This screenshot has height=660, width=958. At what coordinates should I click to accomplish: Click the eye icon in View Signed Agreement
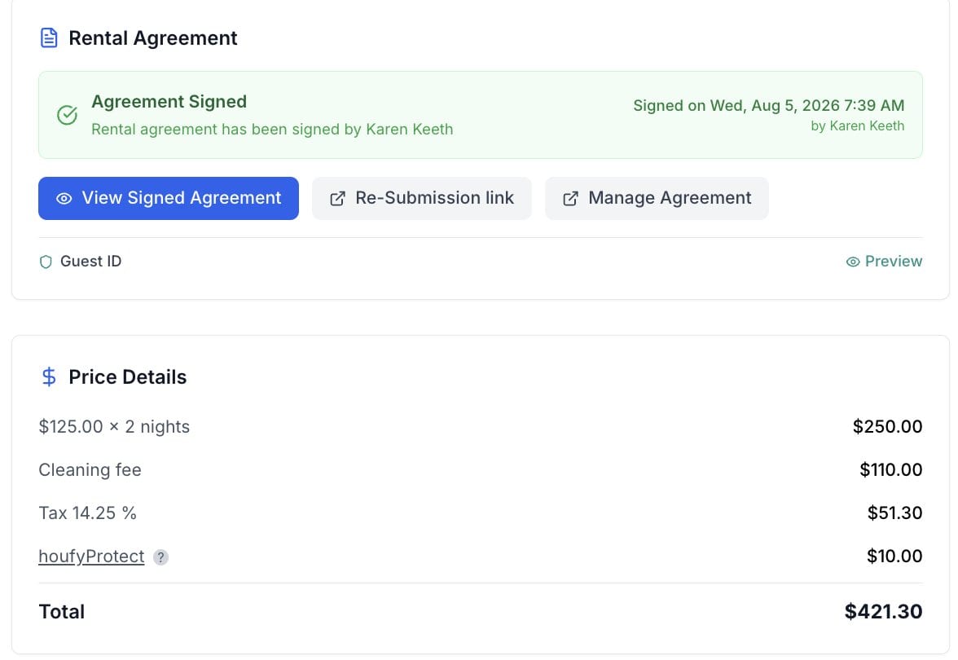[x=64, y=199]
